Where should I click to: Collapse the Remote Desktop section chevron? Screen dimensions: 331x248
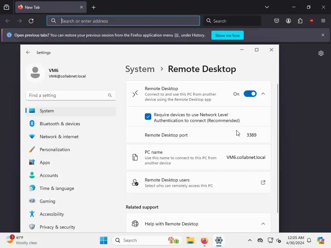pos(263,94)
